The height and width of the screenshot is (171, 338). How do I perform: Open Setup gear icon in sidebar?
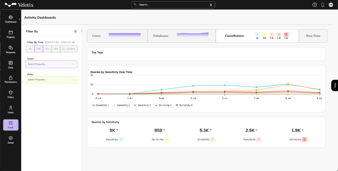pyautogui.click(x=11, y=138)
